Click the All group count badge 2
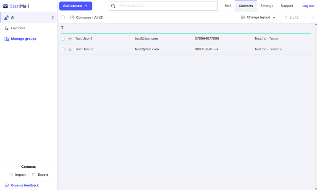The image size is (317, 190). click(x=52, y=18)
